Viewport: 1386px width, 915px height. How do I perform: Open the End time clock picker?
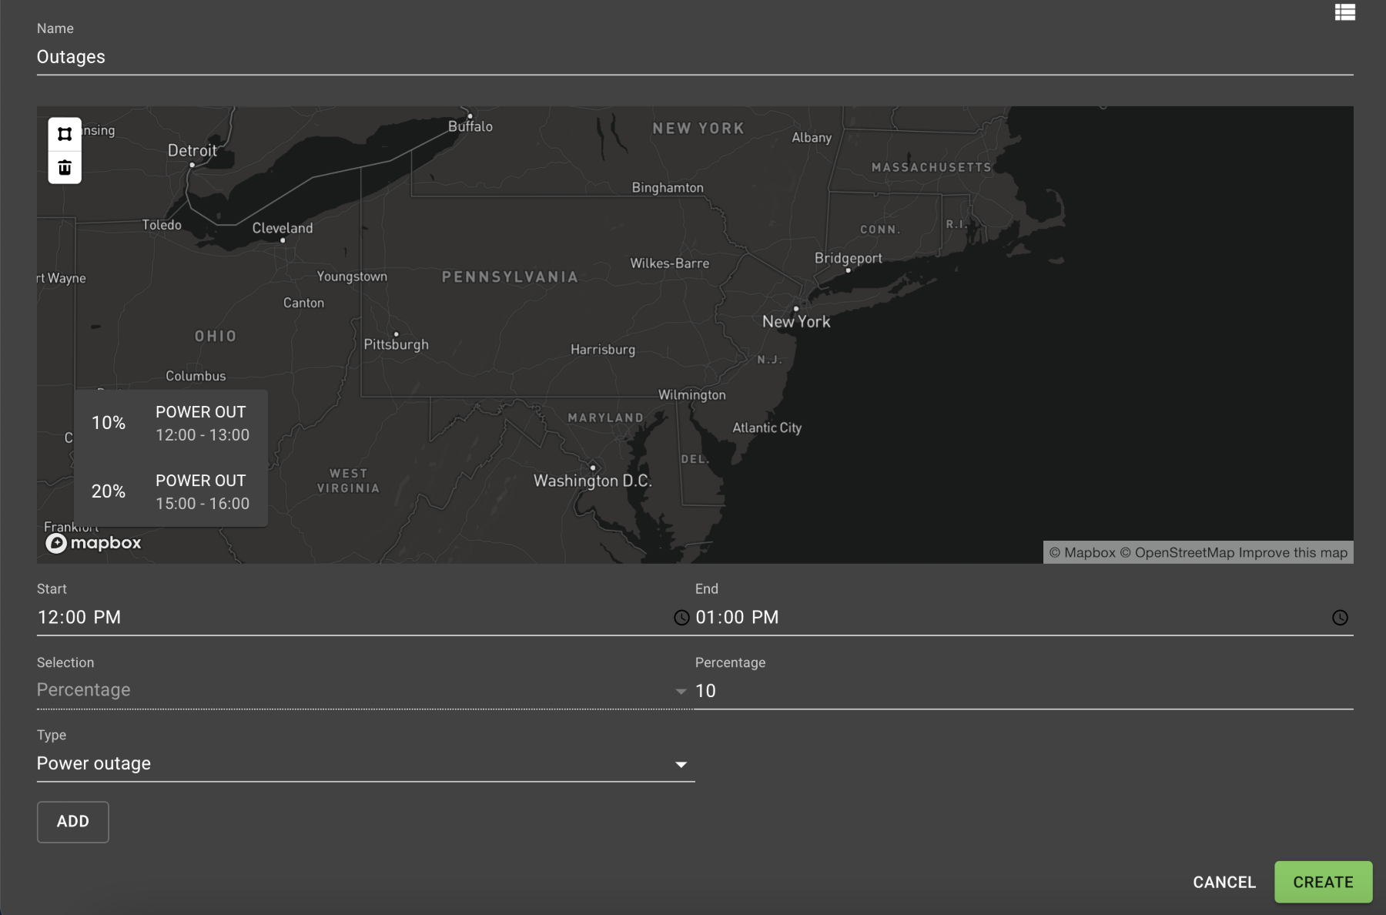pos(1340,617)
